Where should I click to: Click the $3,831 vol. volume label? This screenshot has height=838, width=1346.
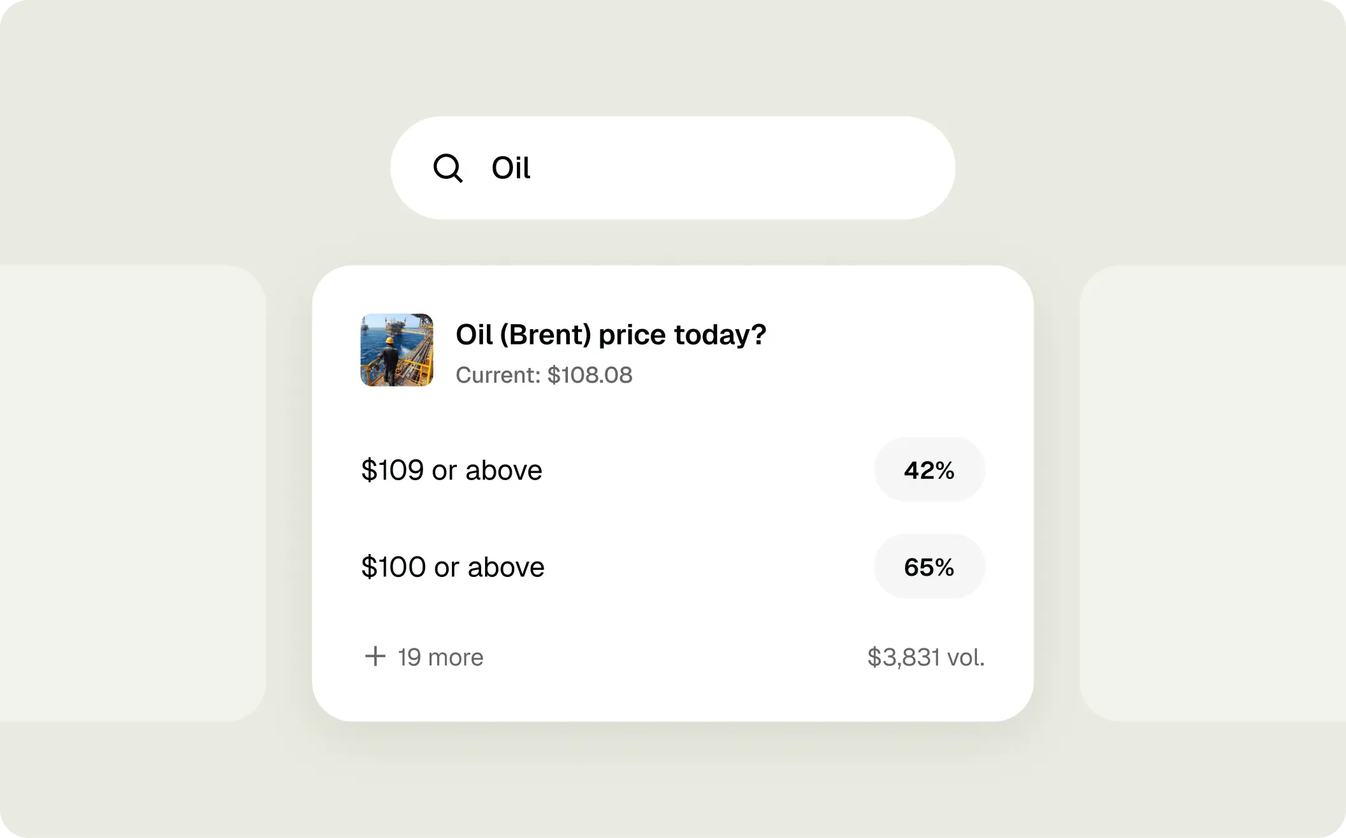pyautogui.click(x=925, y=657)
